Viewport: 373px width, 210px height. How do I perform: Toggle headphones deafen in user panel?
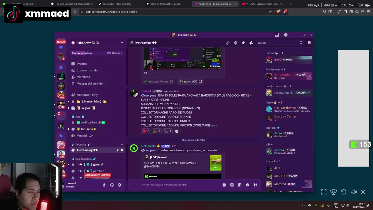point(112,185)
